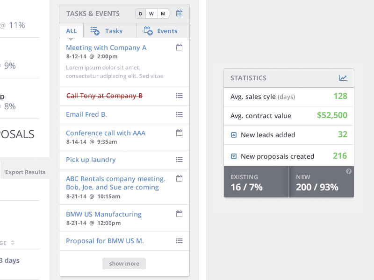374x280 pixels.
Task: Collapse the New proposals created row
Action: coord(234,156)
